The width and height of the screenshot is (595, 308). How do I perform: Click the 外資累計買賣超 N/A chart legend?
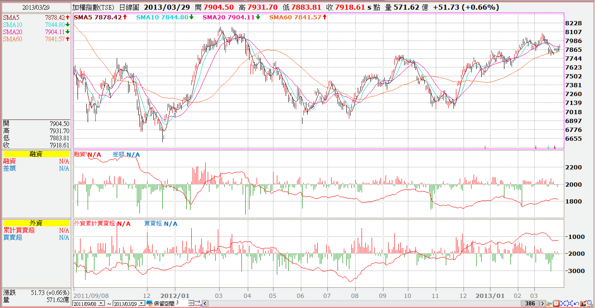102,224
